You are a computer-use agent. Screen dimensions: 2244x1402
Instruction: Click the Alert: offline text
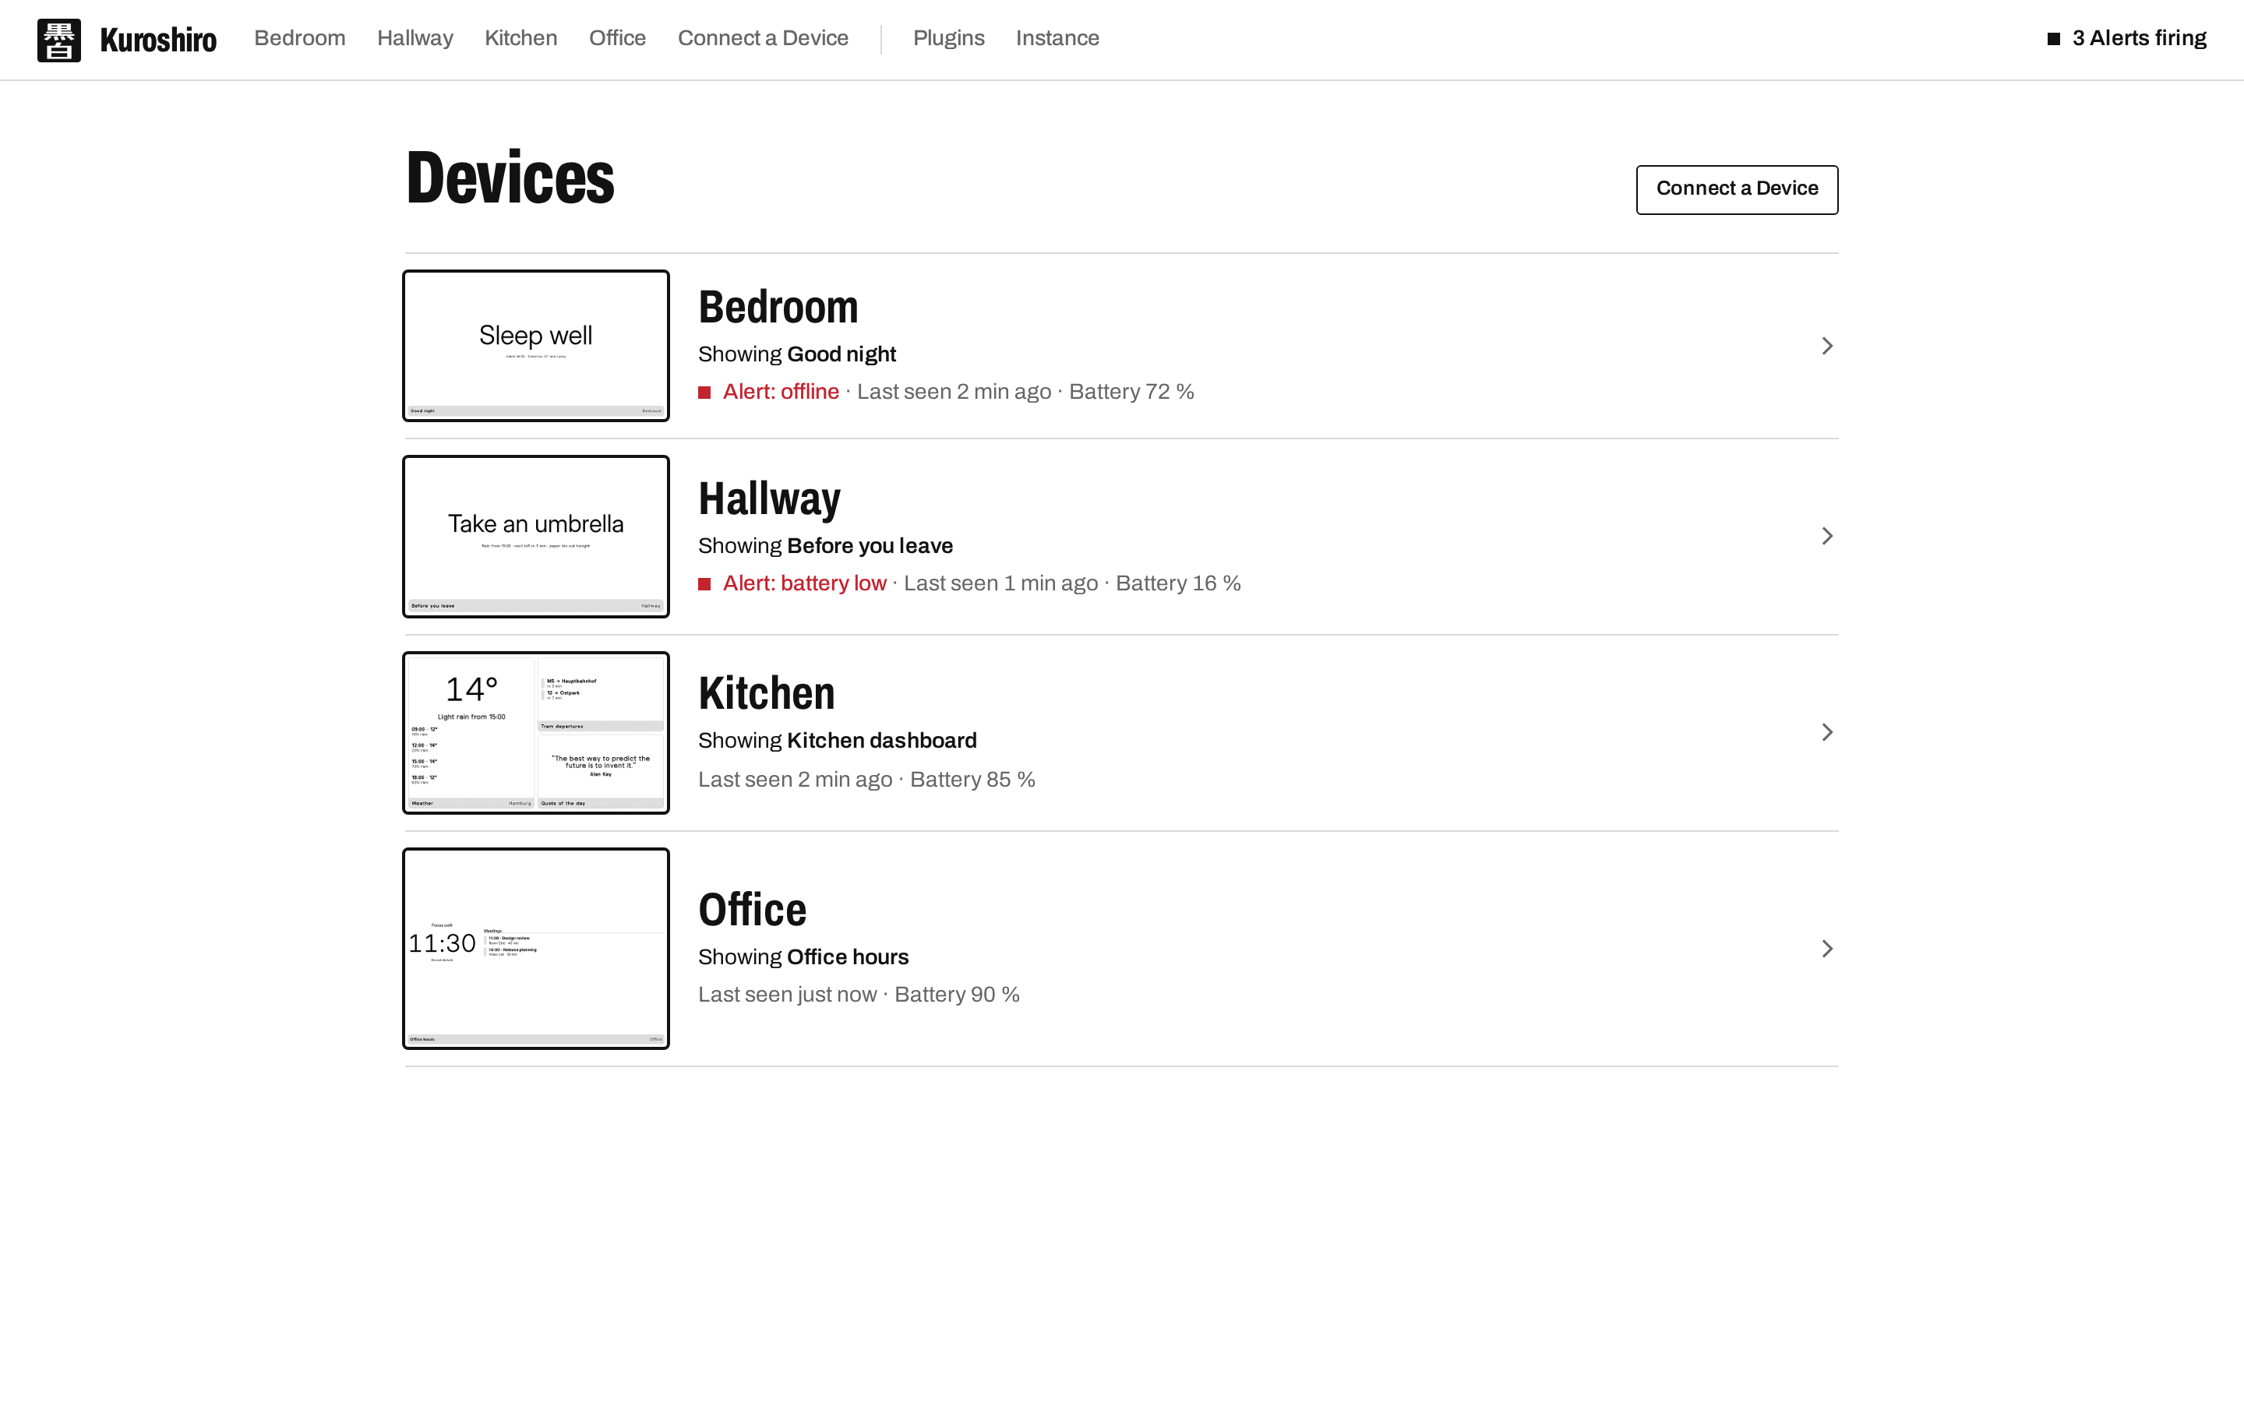click(x=781, y=391)
